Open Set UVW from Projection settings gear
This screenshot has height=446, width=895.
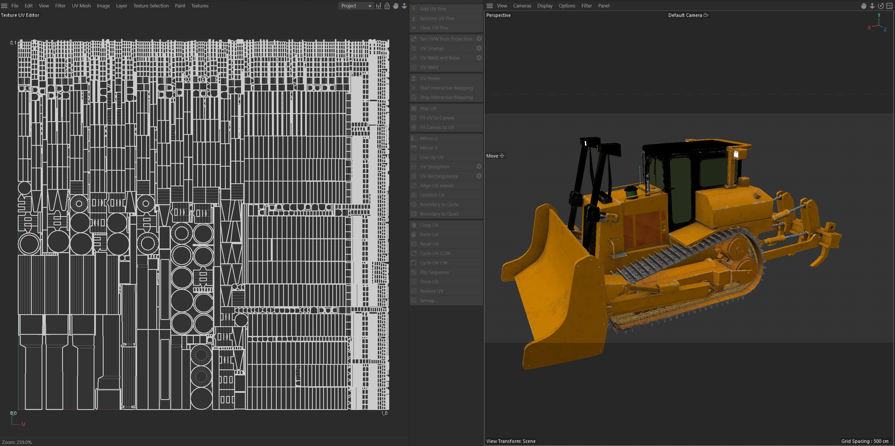(x=479, y=39)
